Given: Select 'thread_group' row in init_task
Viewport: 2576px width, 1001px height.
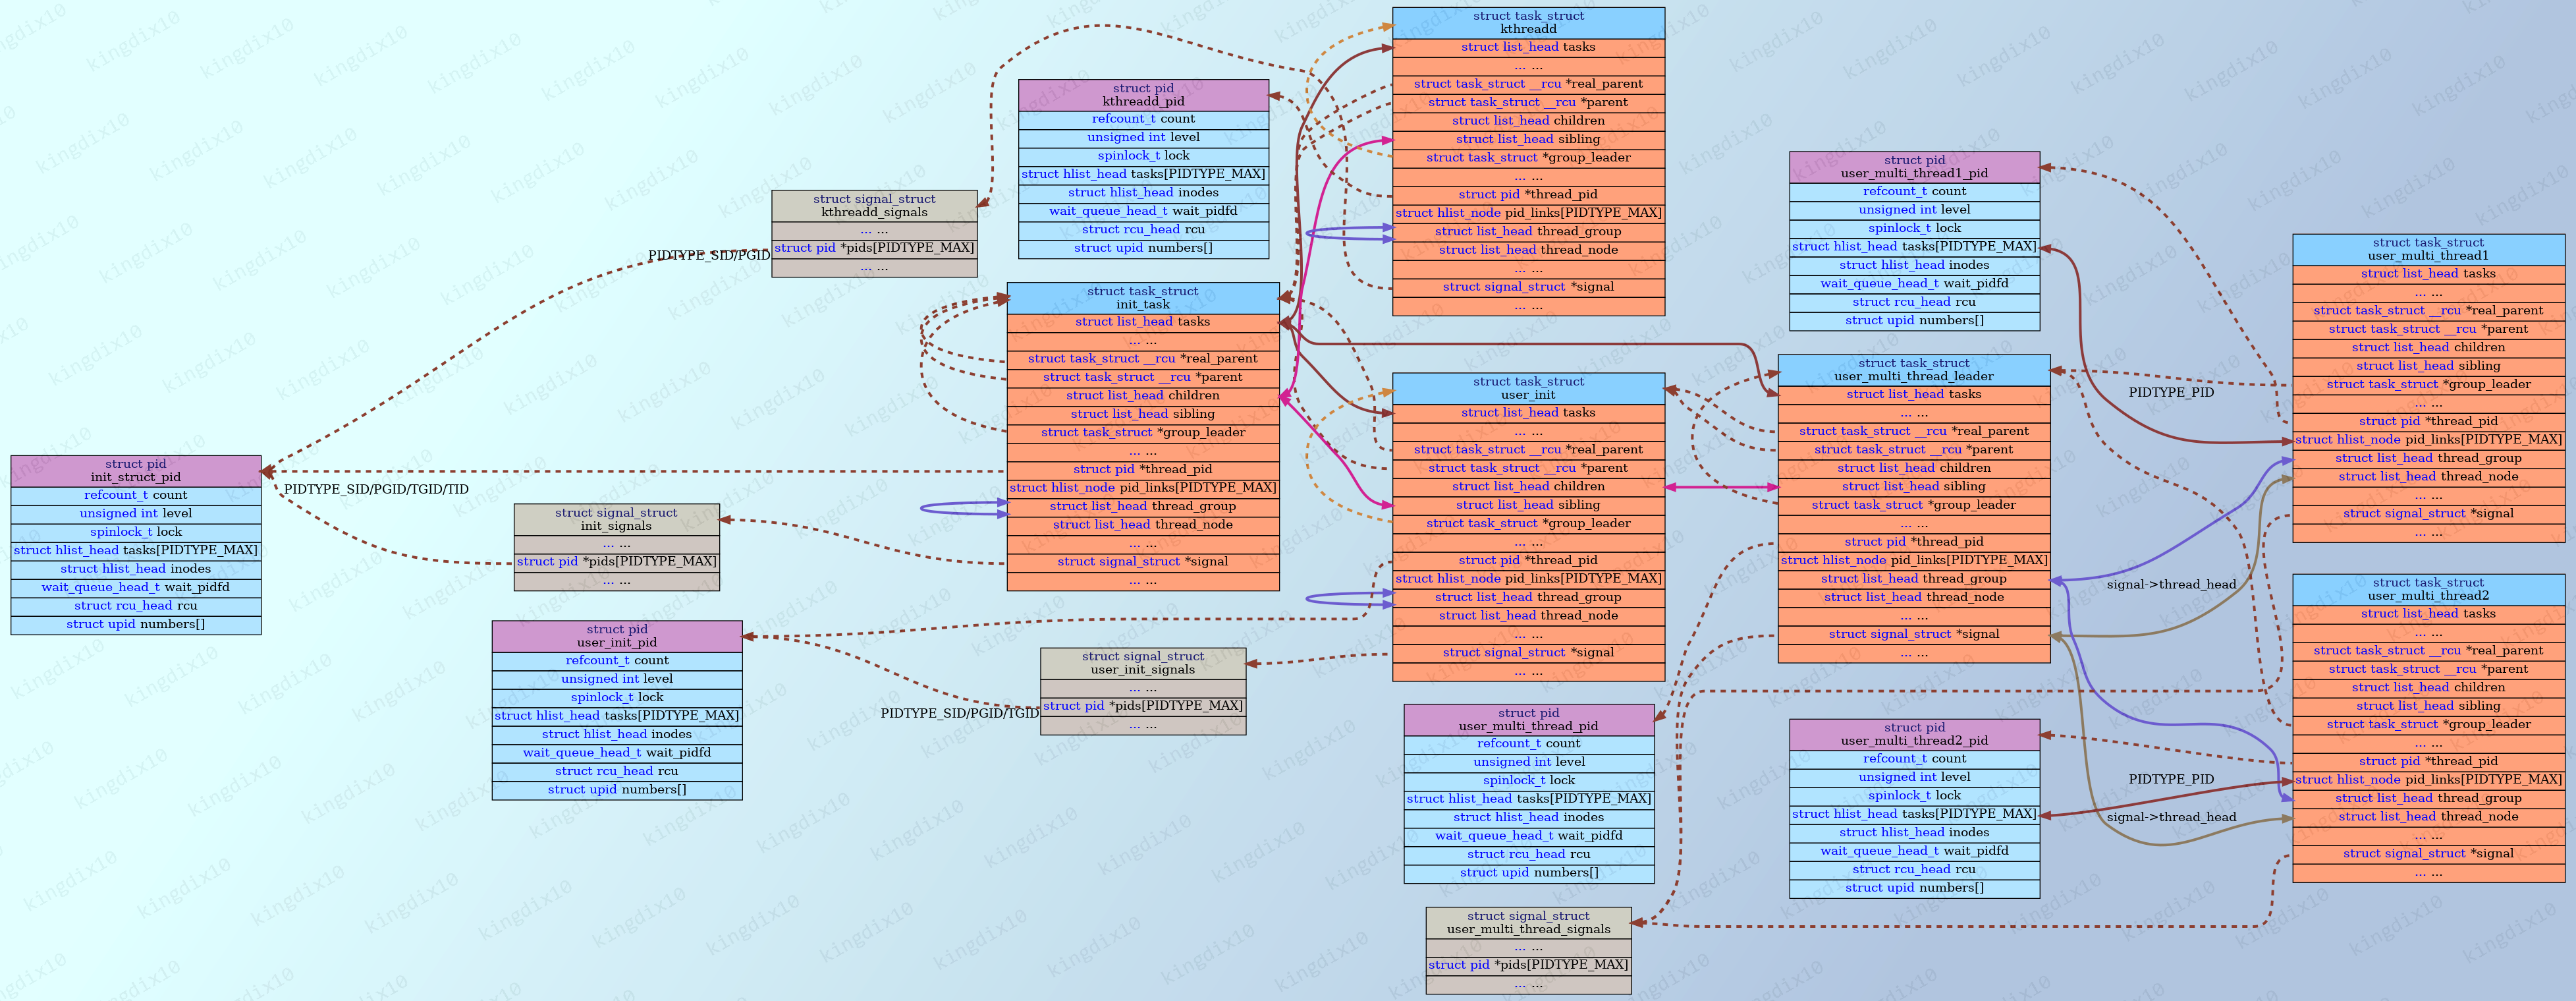Looking at the screenshot, I should (x=1143, y=507).
